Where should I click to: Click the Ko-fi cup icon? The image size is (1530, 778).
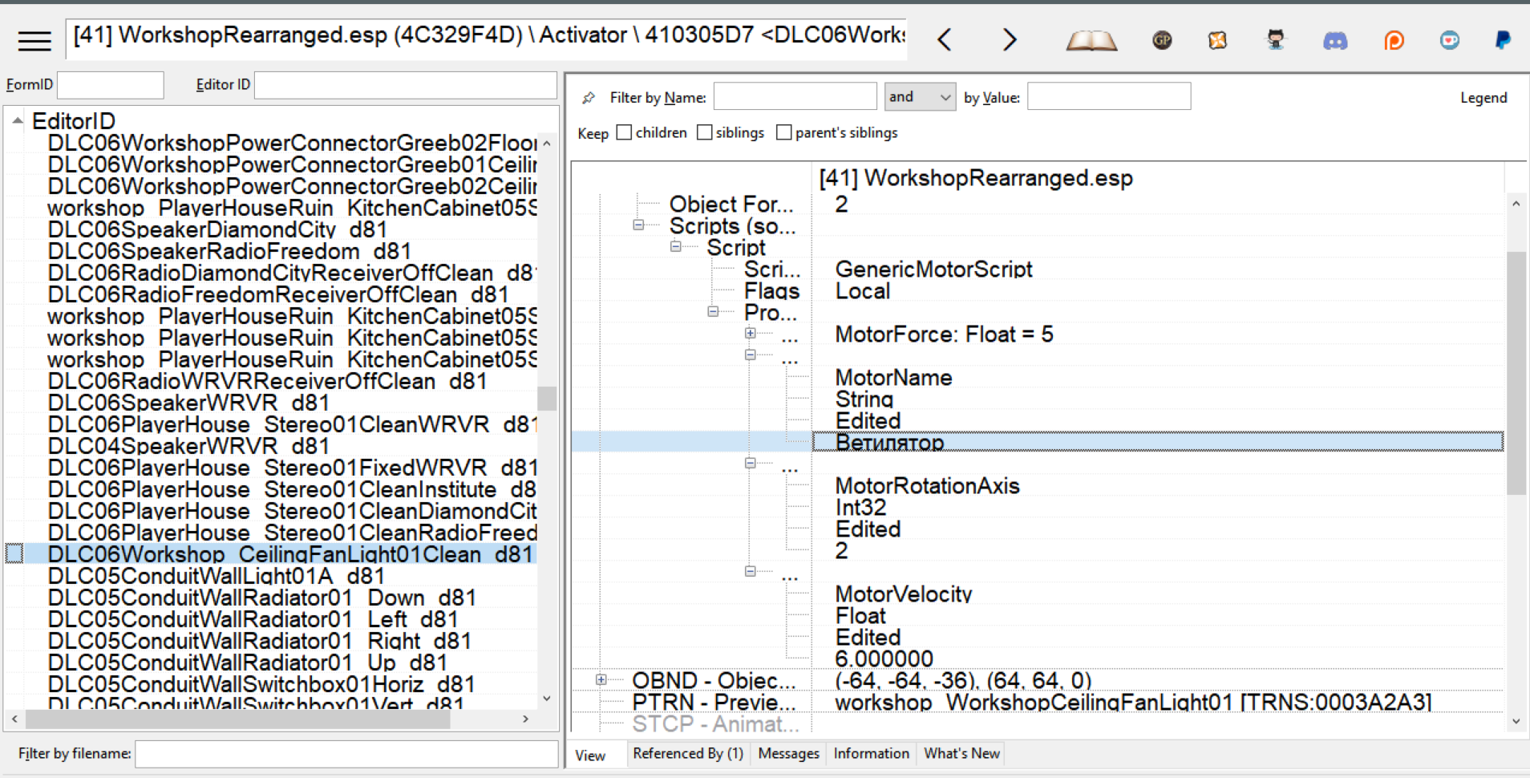(x=1449, y=40)
